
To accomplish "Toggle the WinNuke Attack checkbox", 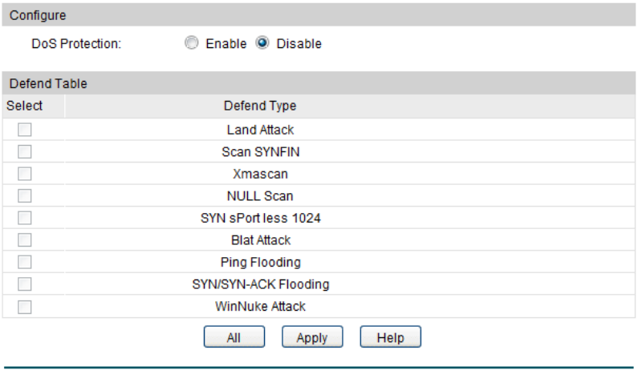I will [25, 306].
